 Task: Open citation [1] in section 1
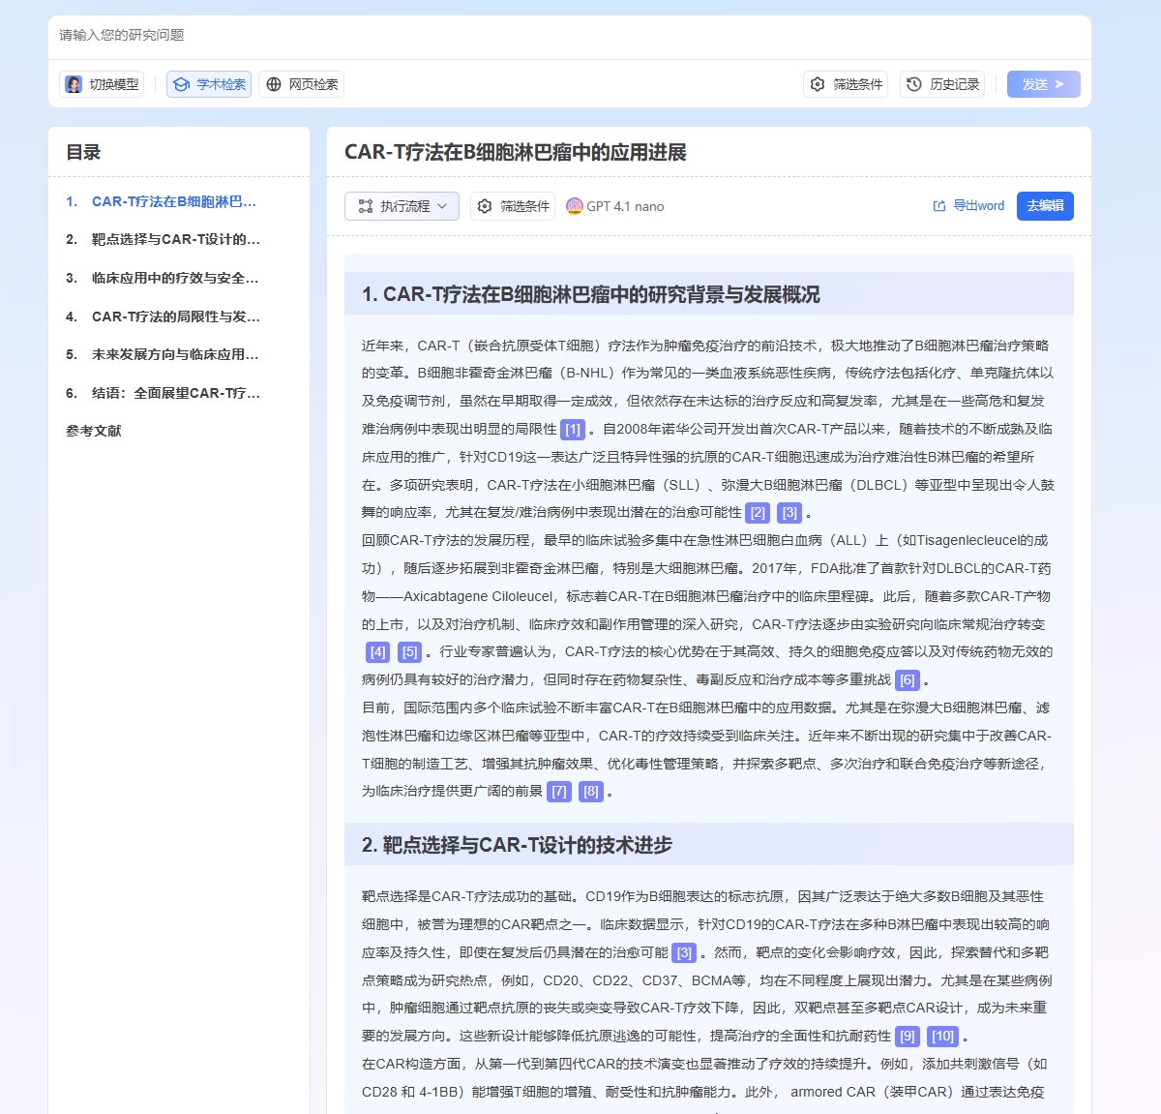click(x=573, y=429)
